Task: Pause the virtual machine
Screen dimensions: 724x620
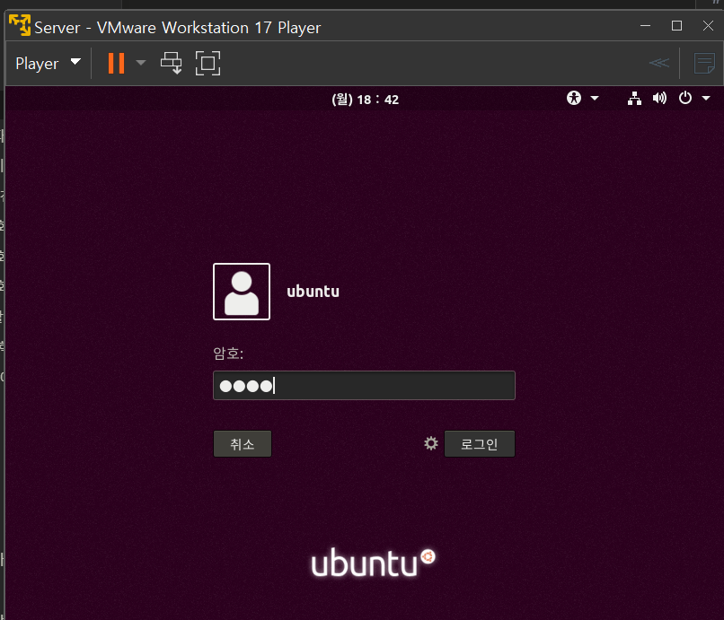Action: click(x=117, y=63)
